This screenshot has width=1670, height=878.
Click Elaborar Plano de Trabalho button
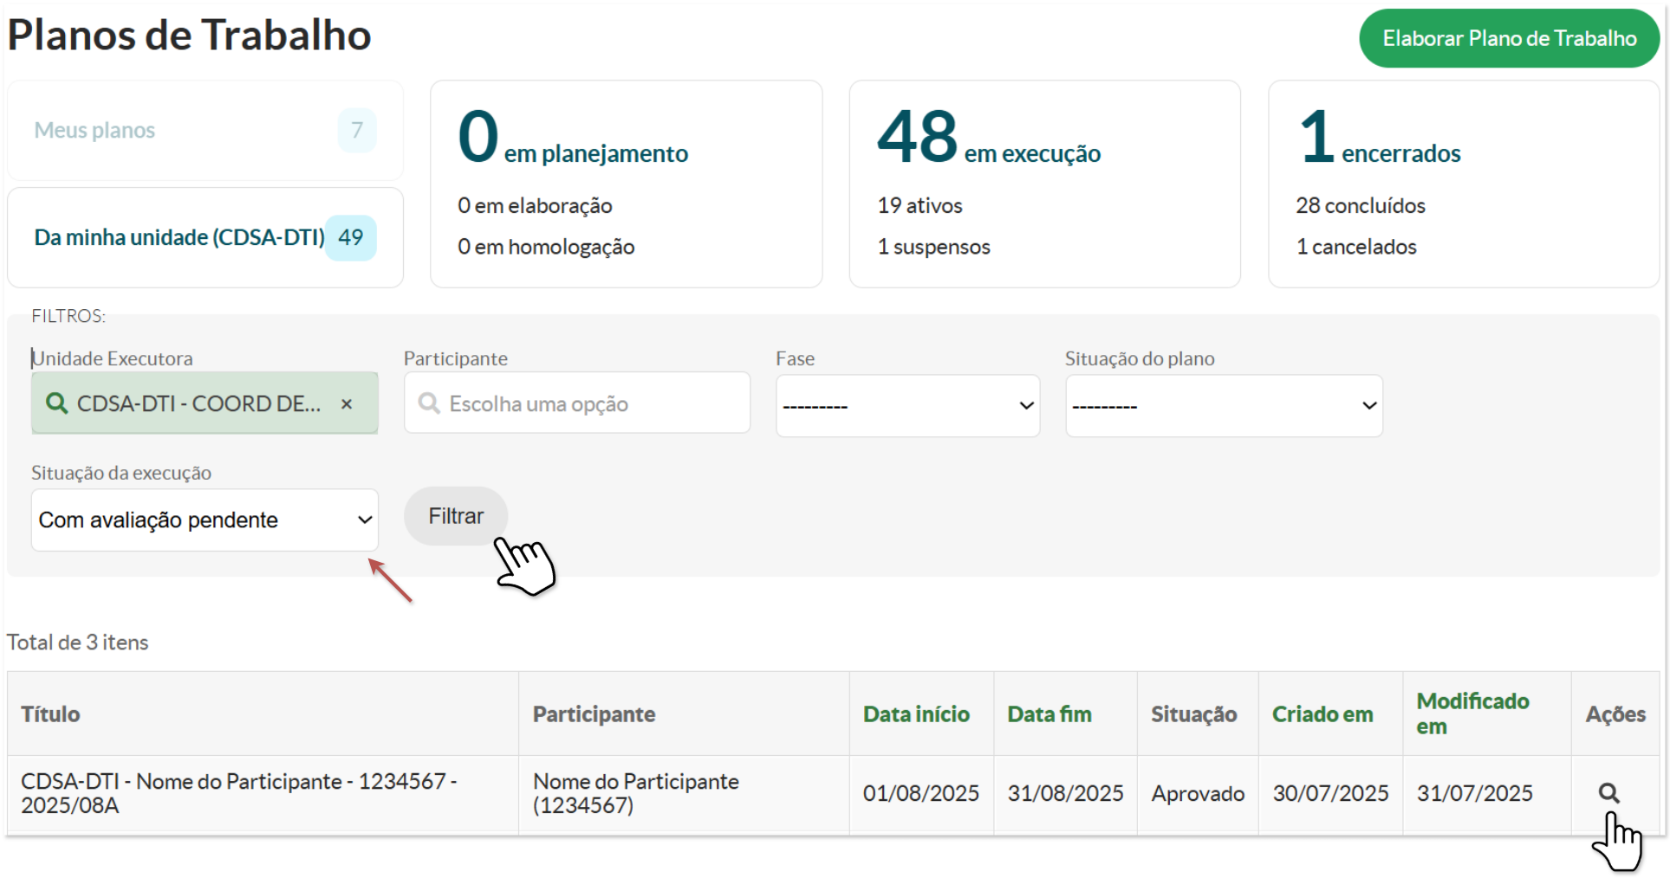click(1509, 39)
